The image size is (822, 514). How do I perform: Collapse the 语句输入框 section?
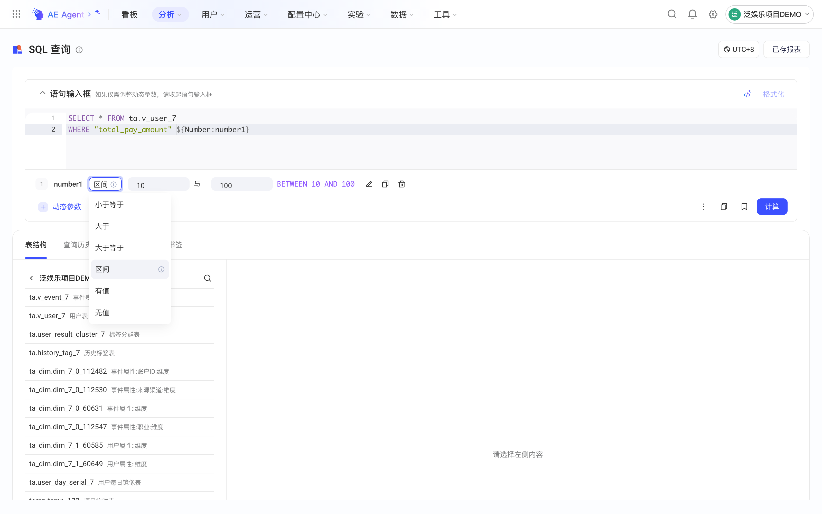click(42, 93)
